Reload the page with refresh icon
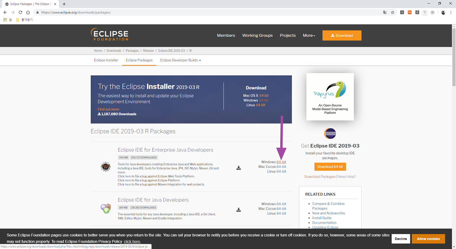 tap(20, 13)
